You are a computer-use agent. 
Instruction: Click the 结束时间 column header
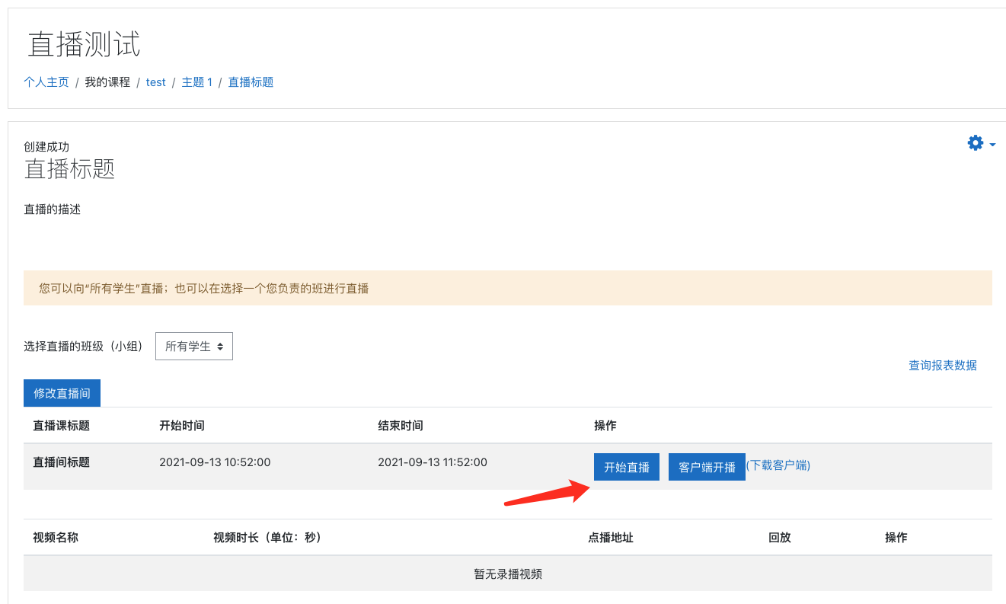click(401, 425)
